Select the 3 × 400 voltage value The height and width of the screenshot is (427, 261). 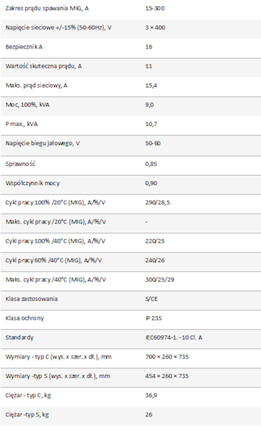pyautogui.click(x=155, y=28)
